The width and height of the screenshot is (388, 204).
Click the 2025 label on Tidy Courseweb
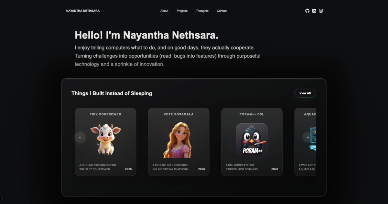[128, 169]
